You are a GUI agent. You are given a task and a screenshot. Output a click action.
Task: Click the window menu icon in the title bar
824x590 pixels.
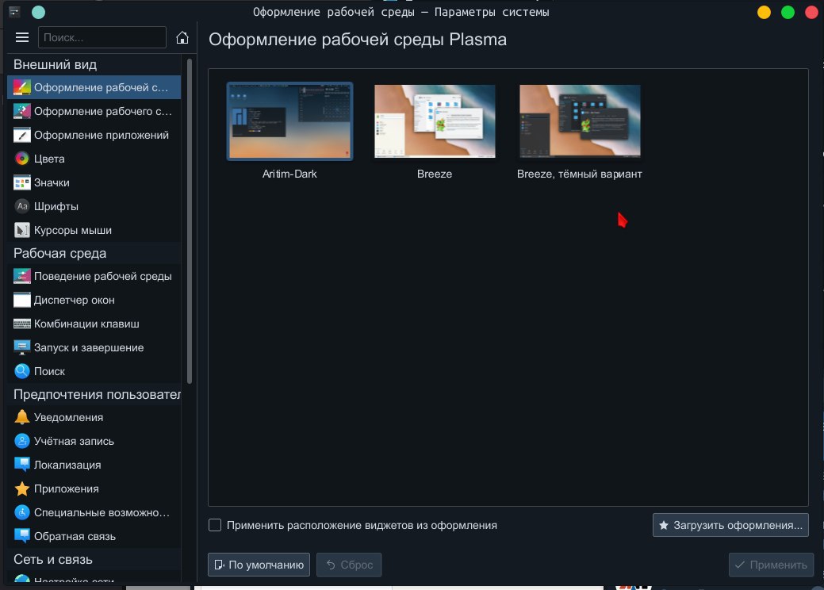(x=14, y=12)
